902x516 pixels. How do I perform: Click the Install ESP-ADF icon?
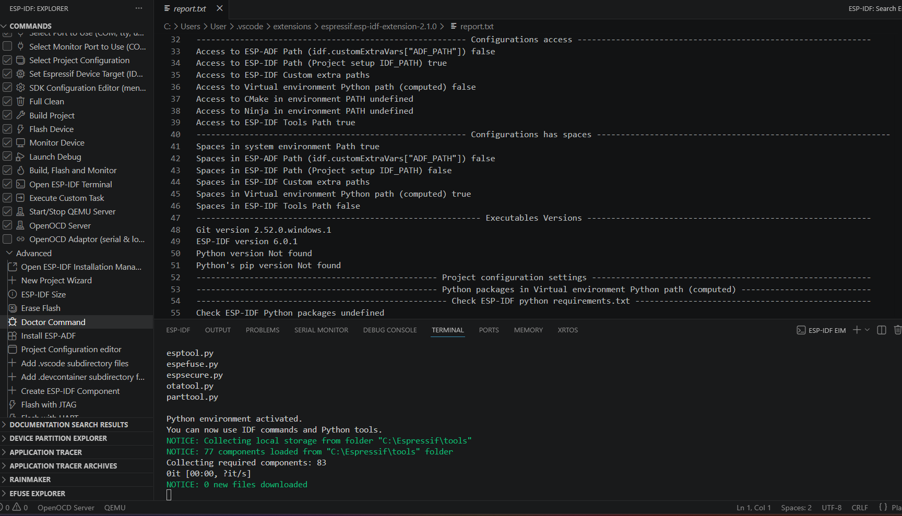13,335
